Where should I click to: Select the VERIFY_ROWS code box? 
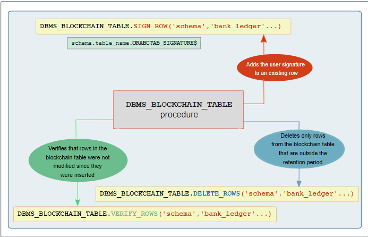(145, 214)
